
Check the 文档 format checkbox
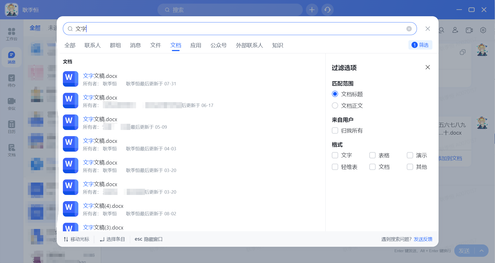(372, 167)
